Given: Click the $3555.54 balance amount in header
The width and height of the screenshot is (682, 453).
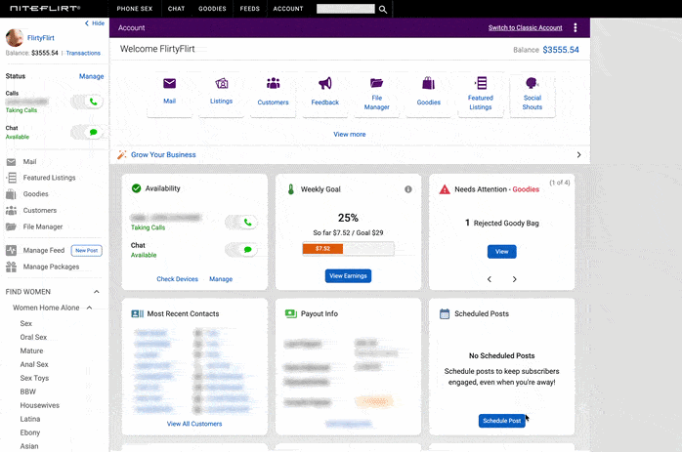Looking at the screenshot, I should tap(561, 50).
